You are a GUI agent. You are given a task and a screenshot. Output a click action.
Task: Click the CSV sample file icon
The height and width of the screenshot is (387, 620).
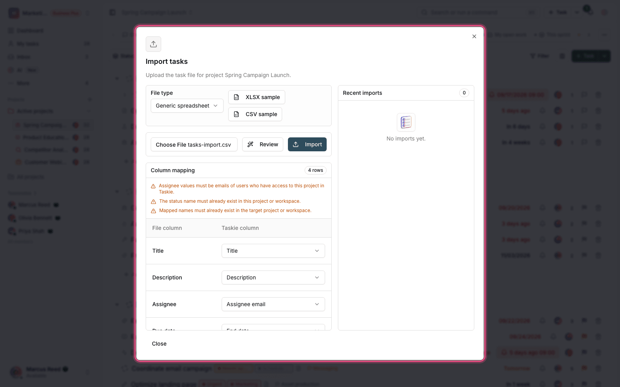click(x=236, y=114)
